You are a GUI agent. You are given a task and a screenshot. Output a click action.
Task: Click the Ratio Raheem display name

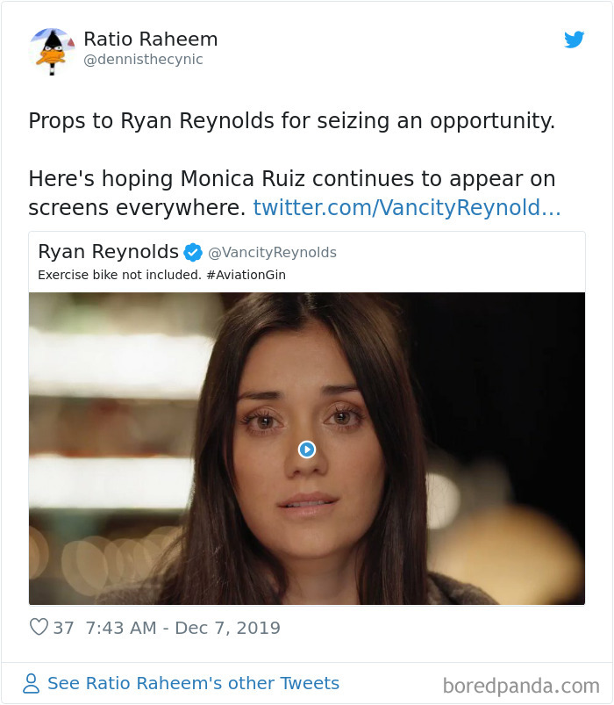click(150, 39)
